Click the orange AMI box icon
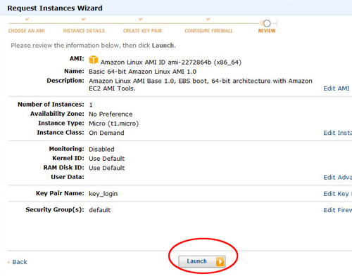 click(x=94, y=60)
